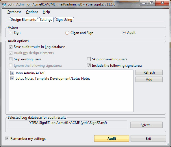Viewport: 171px width, 147px height.
Task: Click the yellow Audit button
Action: [112, 139]
